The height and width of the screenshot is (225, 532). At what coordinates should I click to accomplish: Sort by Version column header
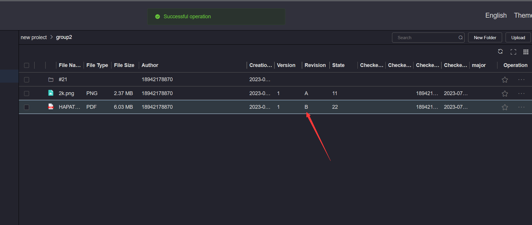(x=286, y=65)
